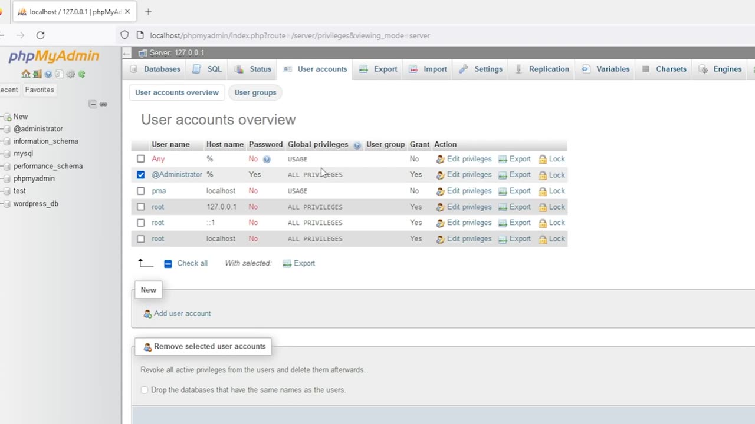Click Server: 127.0.0.1 breadcrumb link
The width and height of the screenshot is (755, 424).
(176, 53)
